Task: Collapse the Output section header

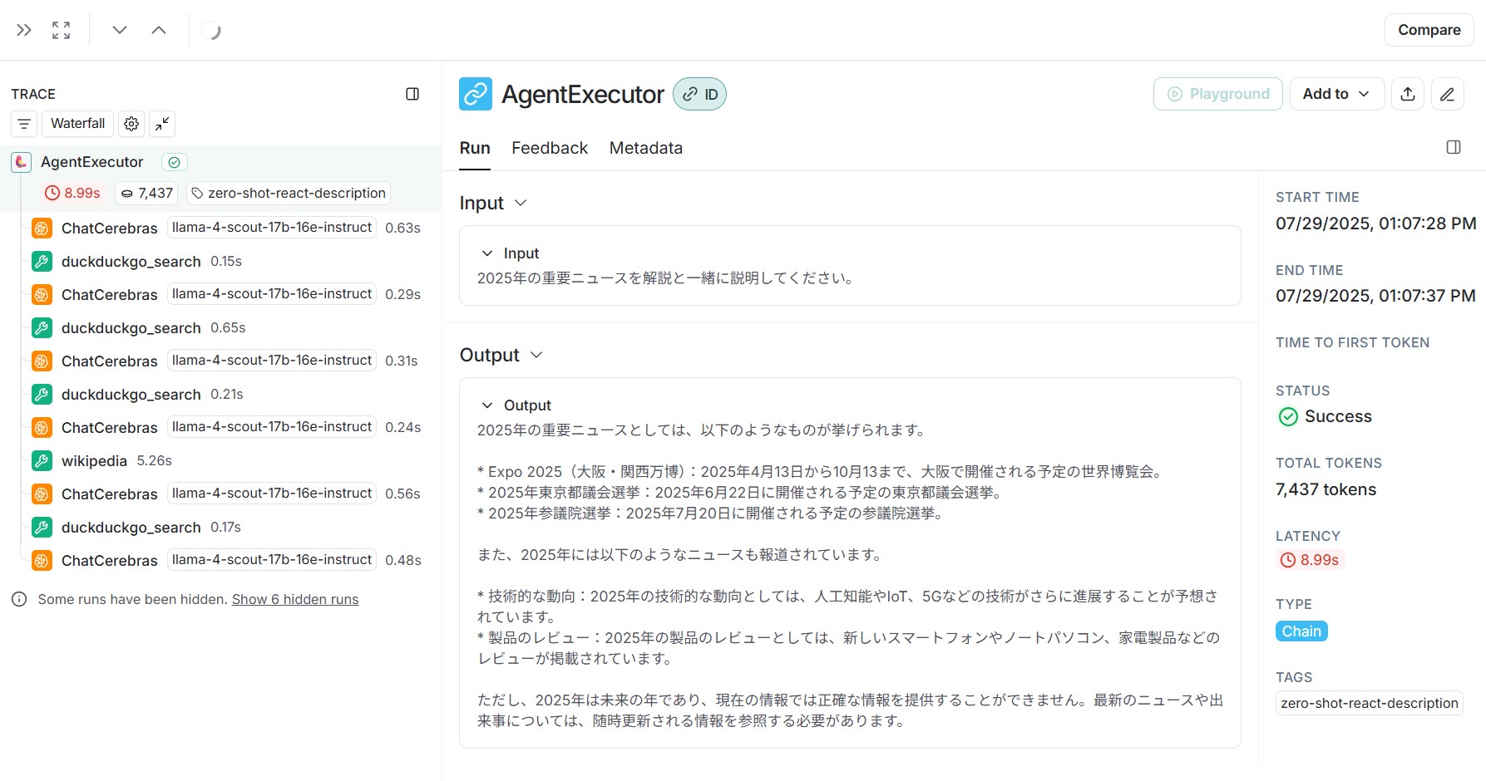Action: 501,356
